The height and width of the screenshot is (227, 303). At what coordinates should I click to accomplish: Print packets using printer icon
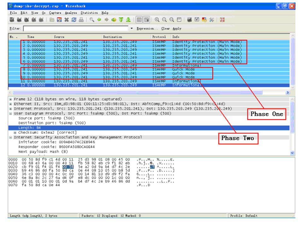point(81,20)
